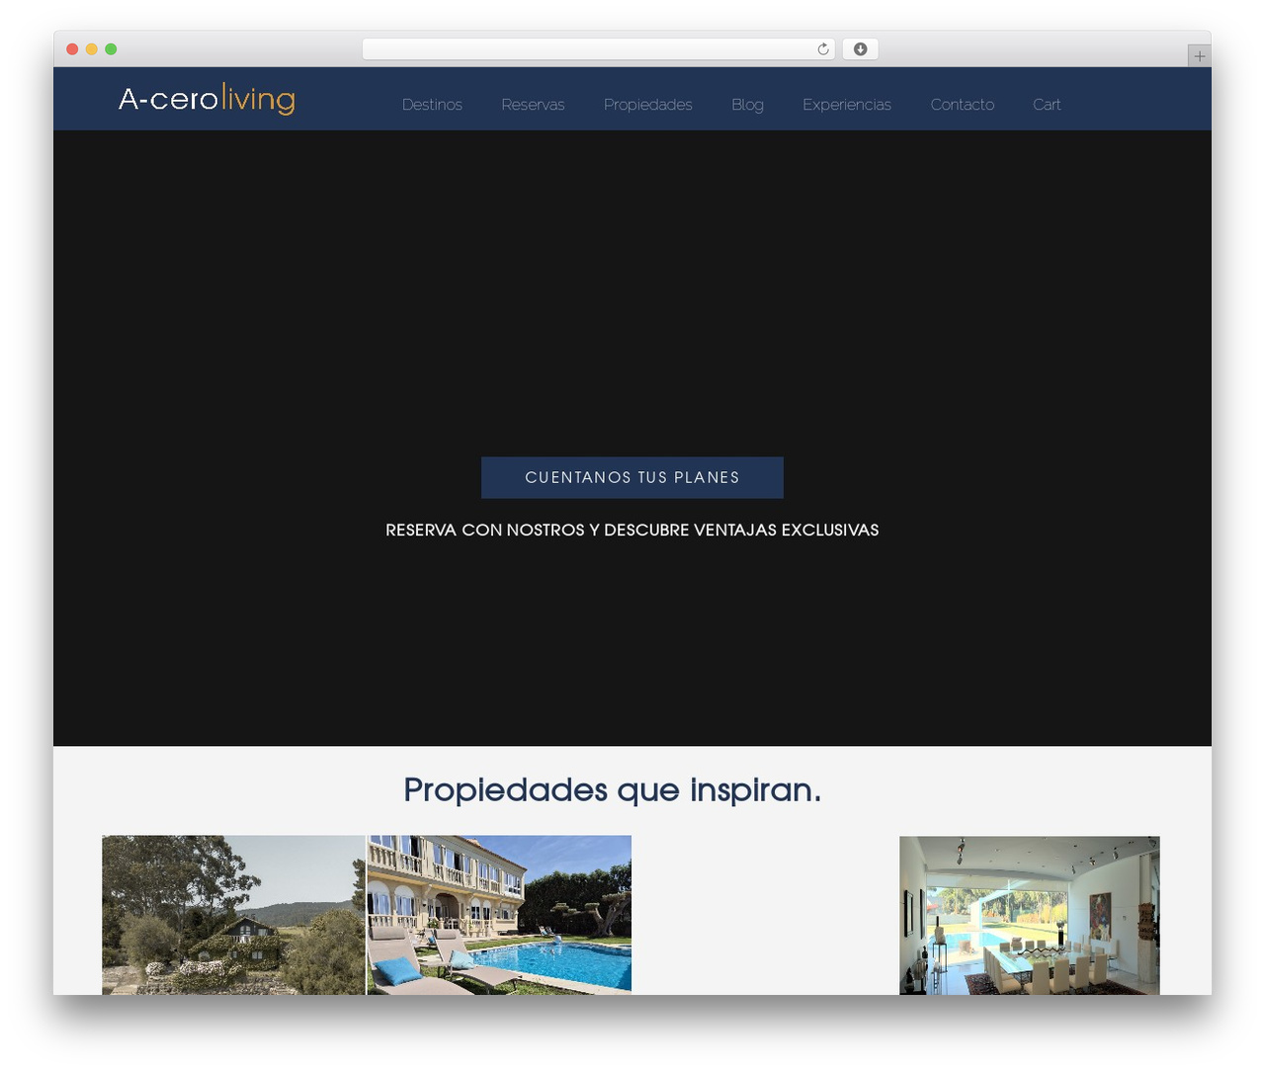The width and height of the screenshot is (1265, 1071).
Task: Open the Reservas menu item
Action: pyautogui.click(x=533, y=105)
